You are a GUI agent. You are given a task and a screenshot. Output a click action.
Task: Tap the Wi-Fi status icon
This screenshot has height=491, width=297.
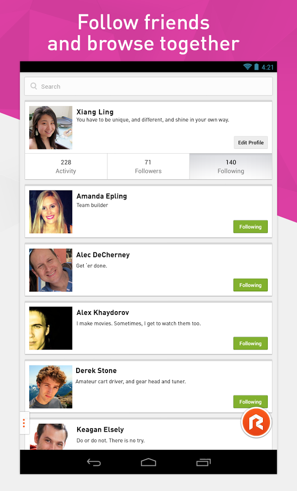[x=247, y=67]
